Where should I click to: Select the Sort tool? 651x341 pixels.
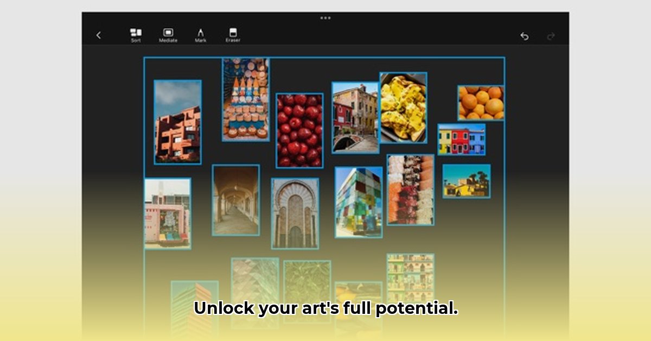[136, 35]
